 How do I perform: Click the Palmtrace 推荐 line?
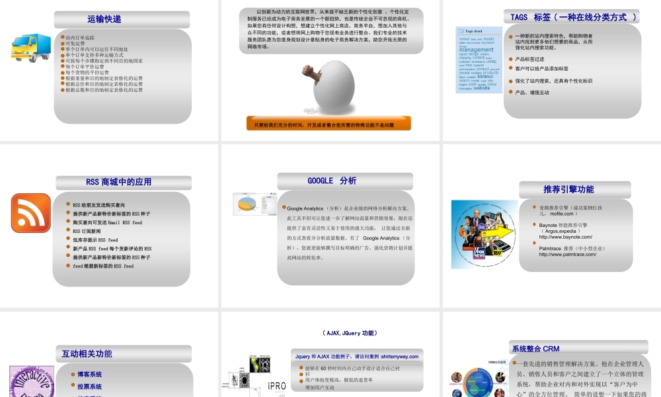pos(572,249)
